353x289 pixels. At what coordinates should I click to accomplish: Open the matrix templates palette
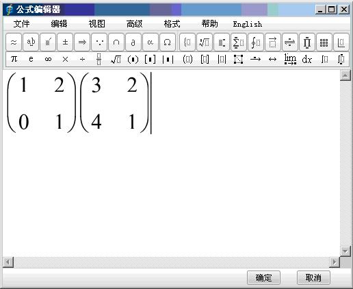click(324, 42)
